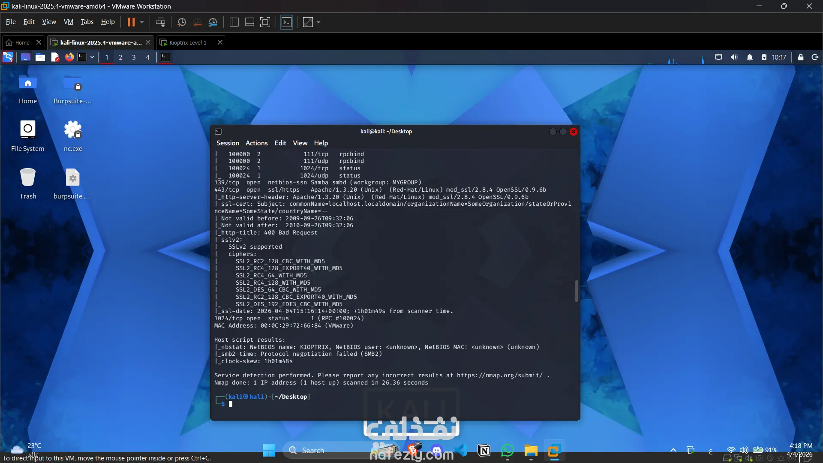Open the VMware File menu
Screen dimensions: 823x463
point(11,22)
